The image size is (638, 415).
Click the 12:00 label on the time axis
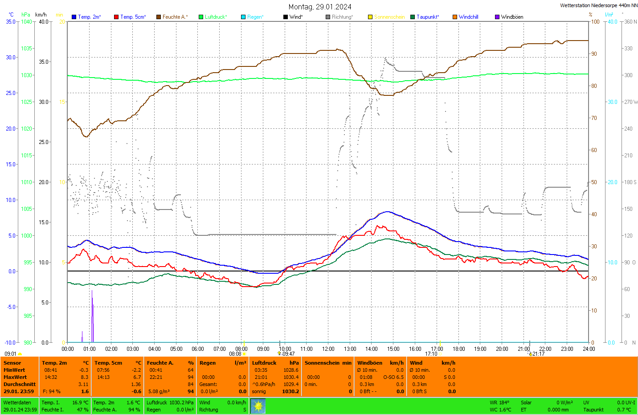click(x=328, y=349)
